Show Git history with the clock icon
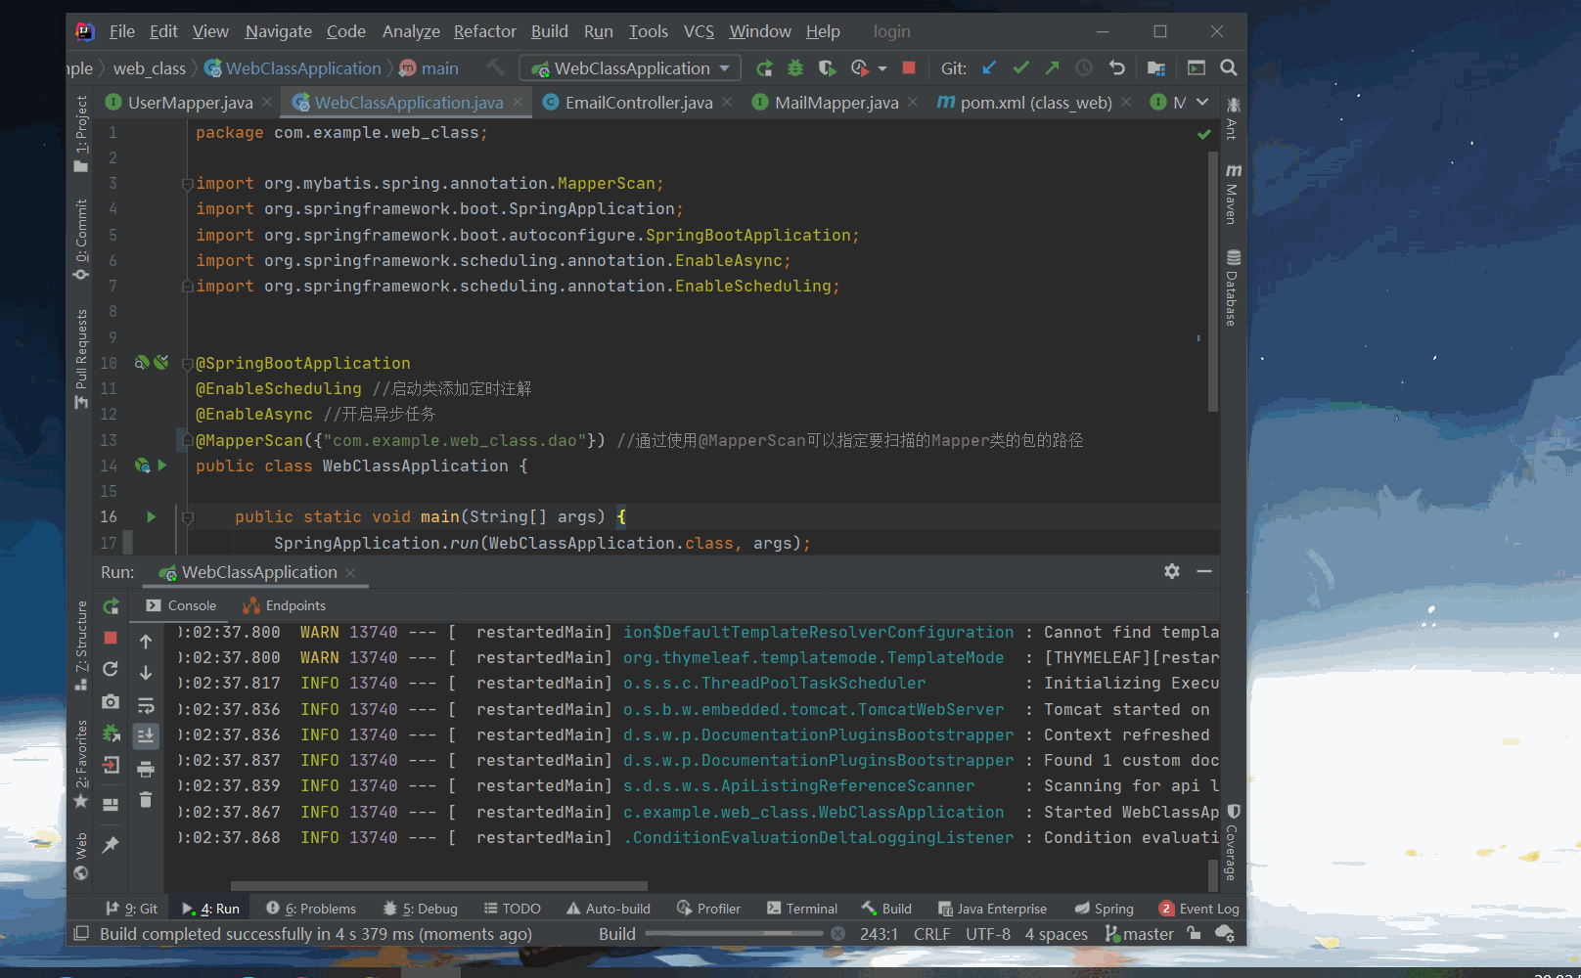Viewport: 1581px width, 978px height. coord(1084,67)
